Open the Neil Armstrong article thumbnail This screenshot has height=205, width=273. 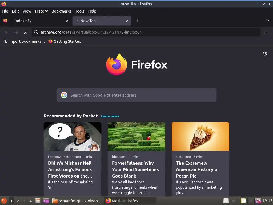point(73,136)
